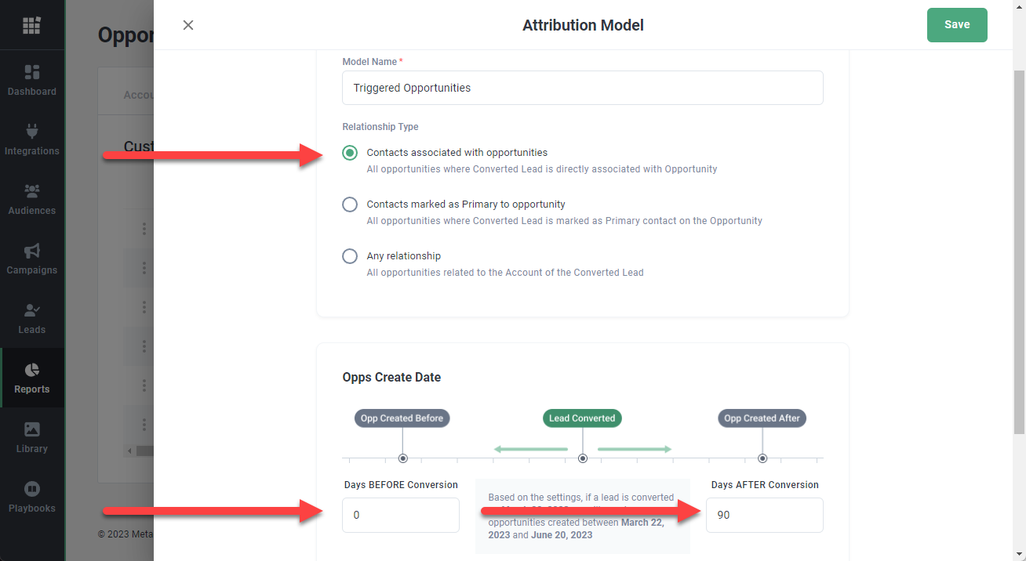Close the Attribution Model panel
Viewport: 1026px width, 561px height.
coord(188,25)
